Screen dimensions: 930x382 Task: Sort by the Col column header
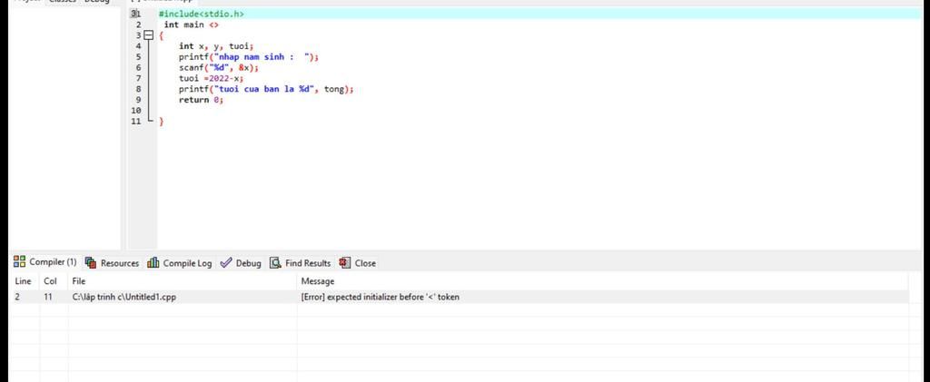tap(50, 281)
